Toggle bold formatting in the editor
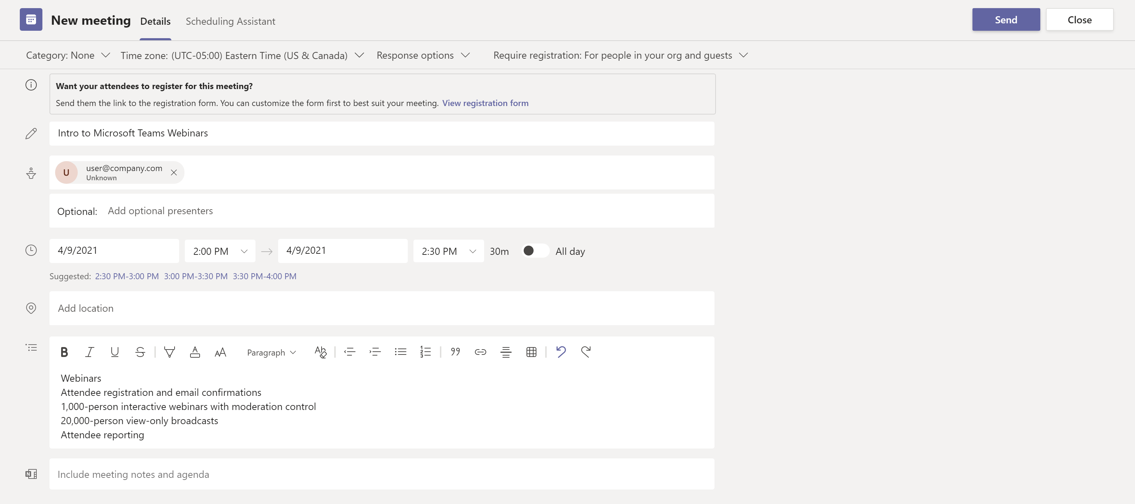Screen dimensions: 1135x504 click(x=64, y=352)
